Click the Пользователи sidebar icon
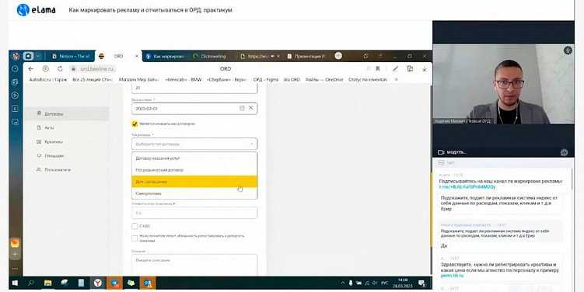Viewport: 584px width, 292px height. tap(39, 169)
